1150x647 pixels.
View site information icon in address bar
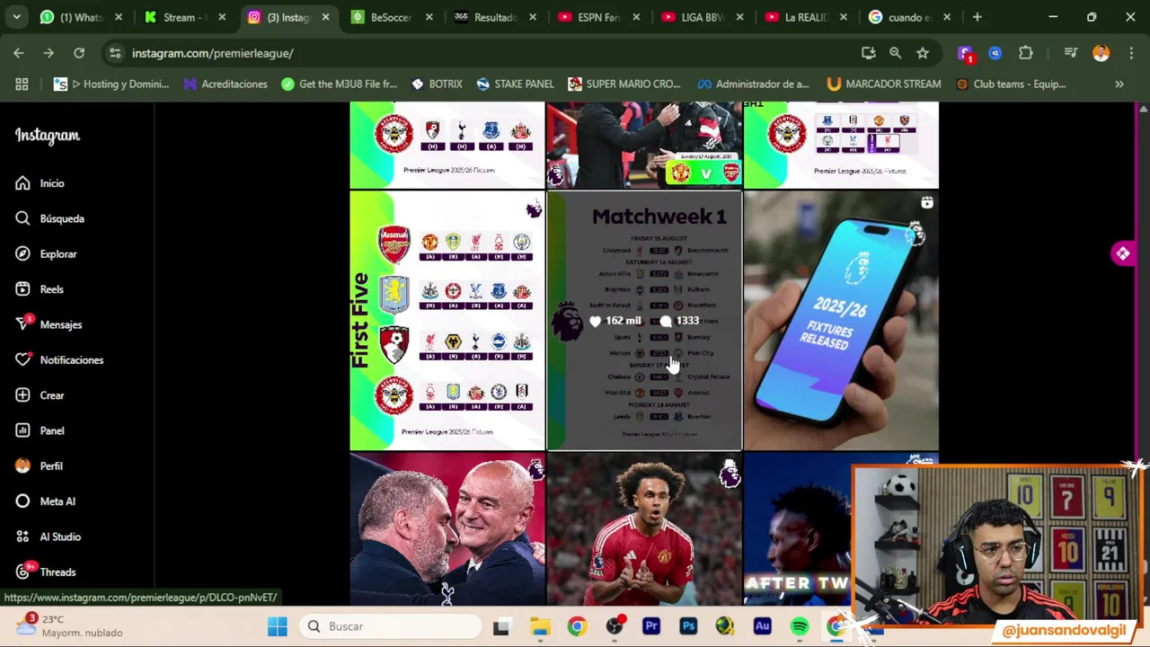click(x=115, y=53)
